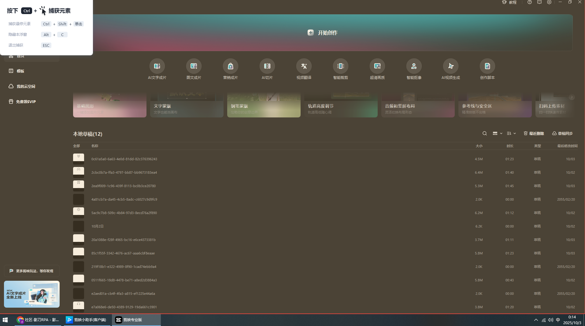
Task: Open the settings icon in title bar
Action: 549,2
